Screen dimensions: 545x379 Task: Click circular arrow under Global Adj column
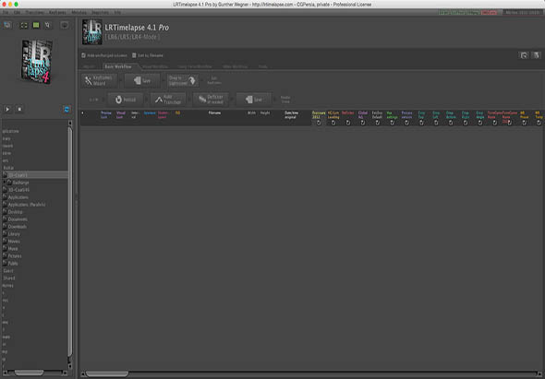click(363, 123)
